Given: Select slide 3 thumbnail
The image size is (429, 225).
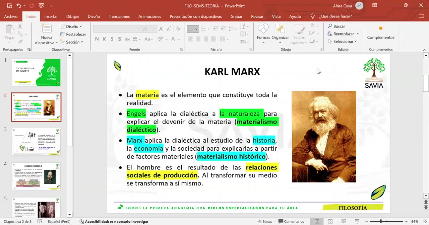Looking at the screenshot, I should pyautogui.click(x=36, y=142).
